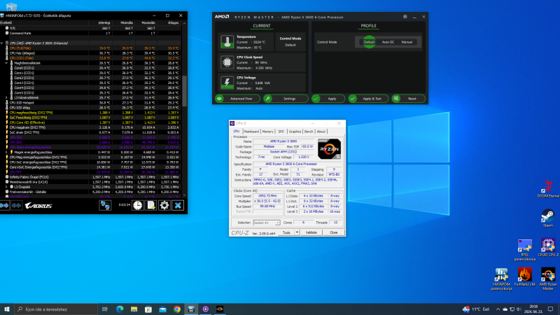Open the CPU-Z Tools dropdown arrow
Viewport: 560px width, 315px height.
pos(296,232)
